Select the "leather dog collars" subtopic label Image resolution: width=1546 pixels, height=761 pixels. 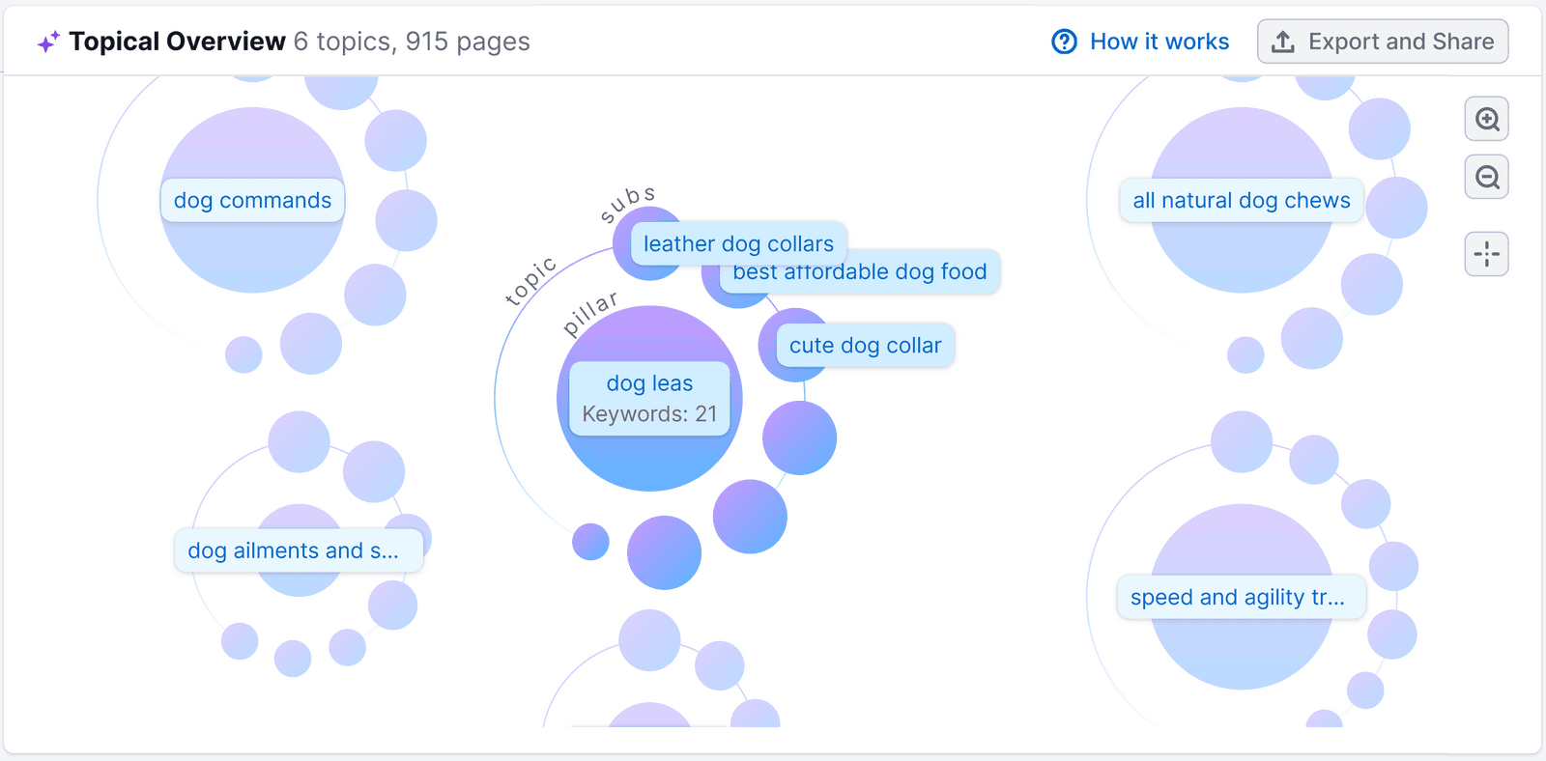738,243
